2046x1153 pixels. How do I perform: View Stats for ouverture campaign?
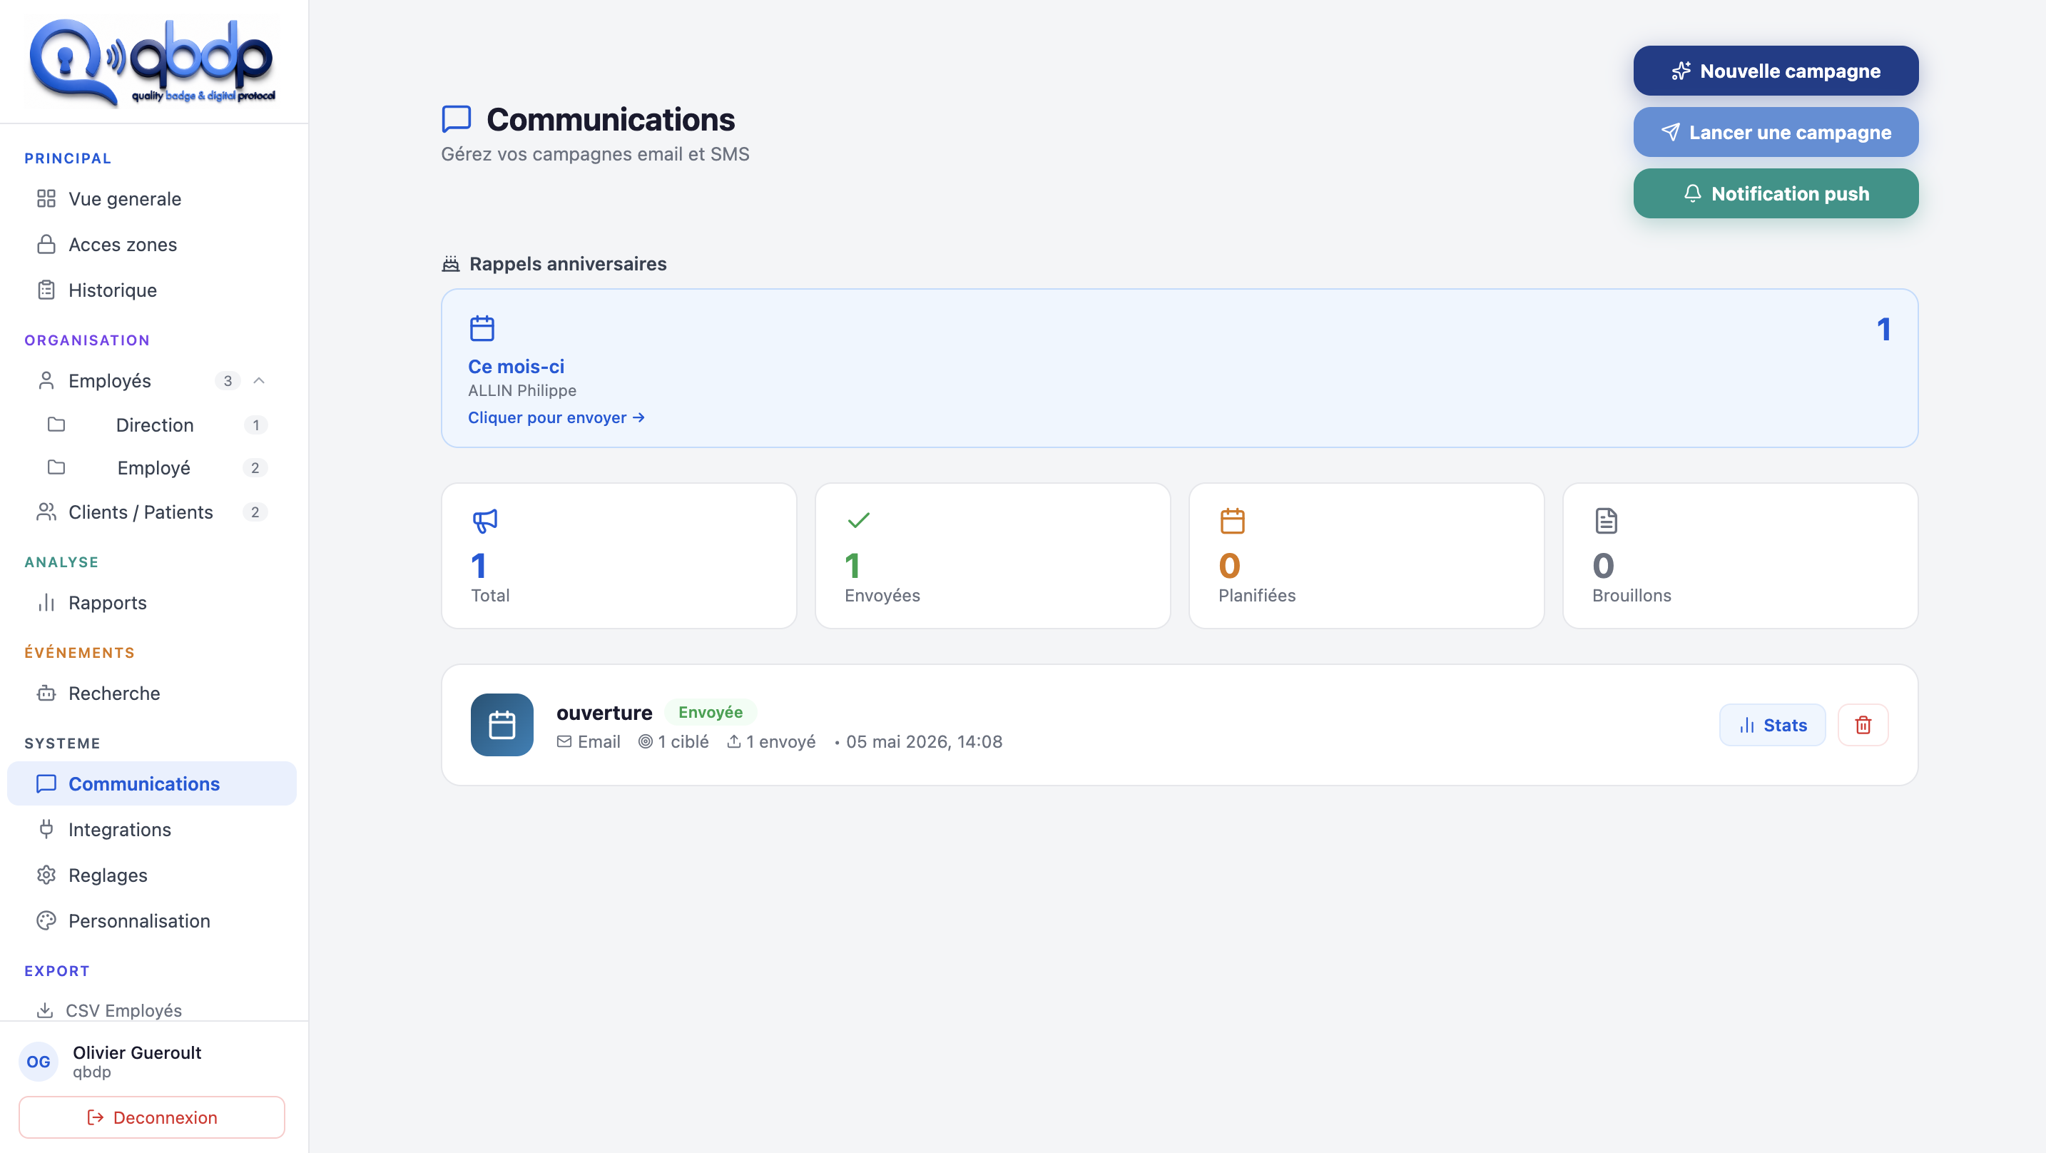tap(1772, 725)
